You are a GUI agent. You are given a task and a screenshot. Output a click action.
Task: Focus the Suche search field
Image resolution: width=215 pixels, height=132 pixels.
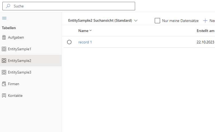[69, 6]
